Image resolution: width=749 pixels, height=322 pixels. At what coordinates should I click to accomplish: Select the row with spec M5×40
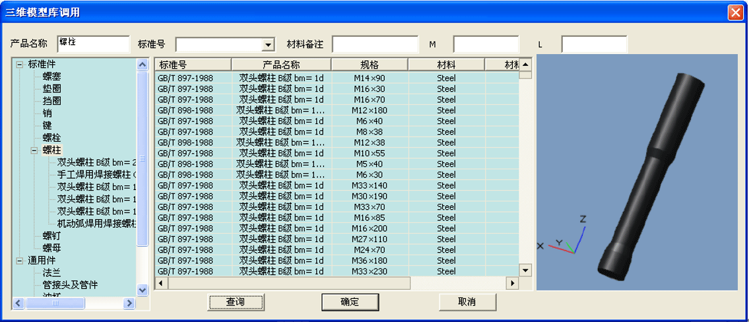[337, 164]
